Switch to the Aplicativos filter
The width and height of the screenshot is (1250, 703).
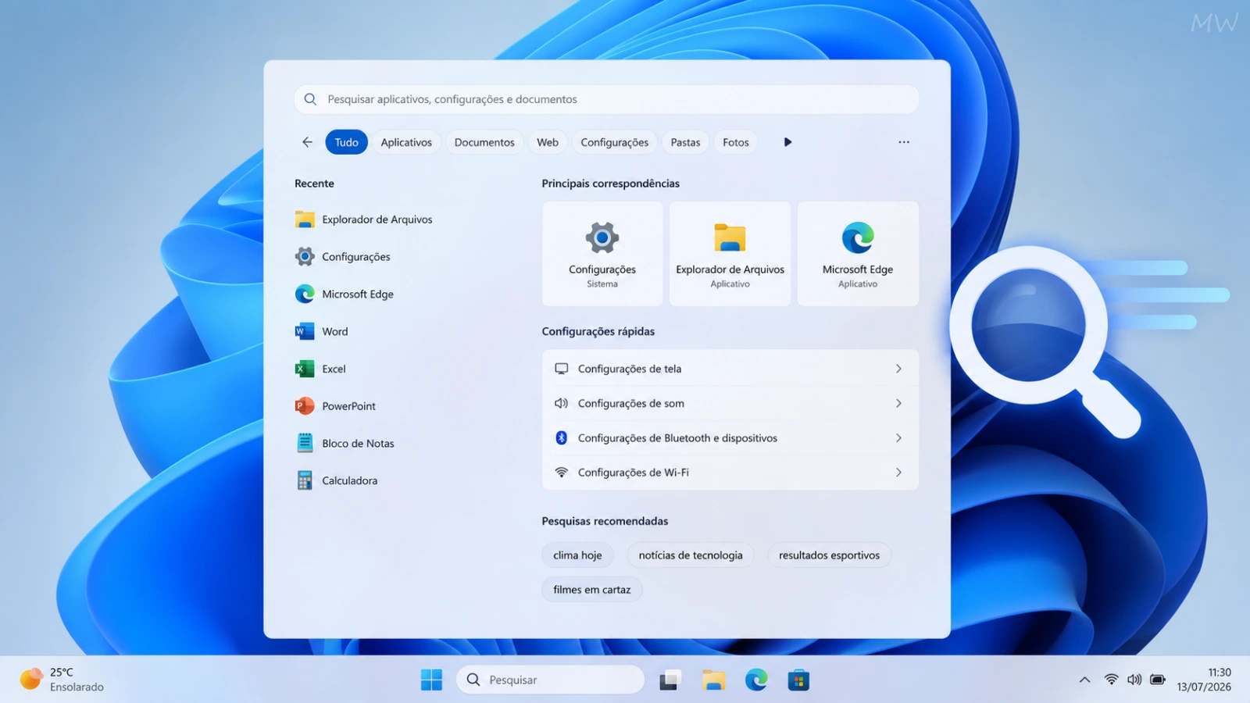point(406,142)
